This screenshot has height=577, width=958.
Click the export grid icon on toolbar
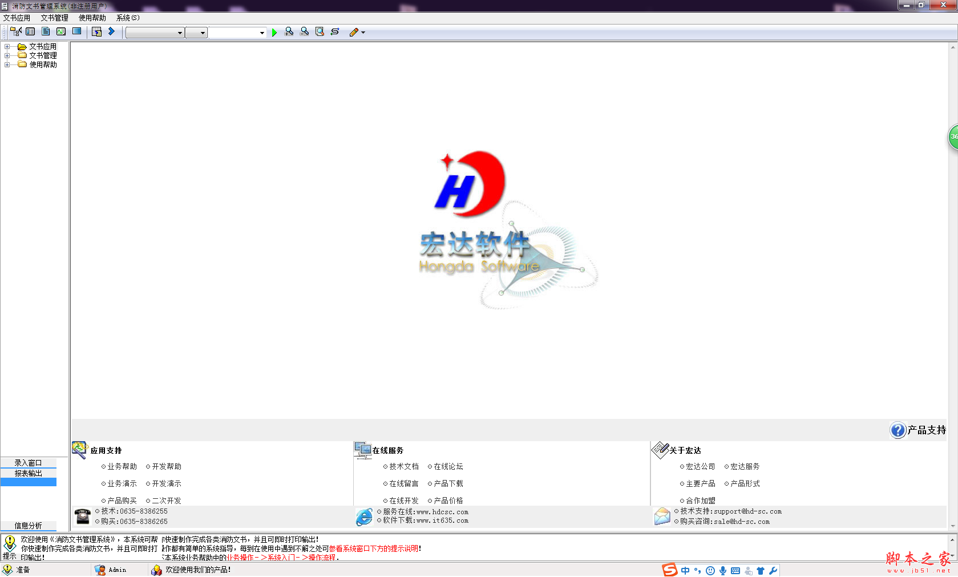tap(96, 31)
